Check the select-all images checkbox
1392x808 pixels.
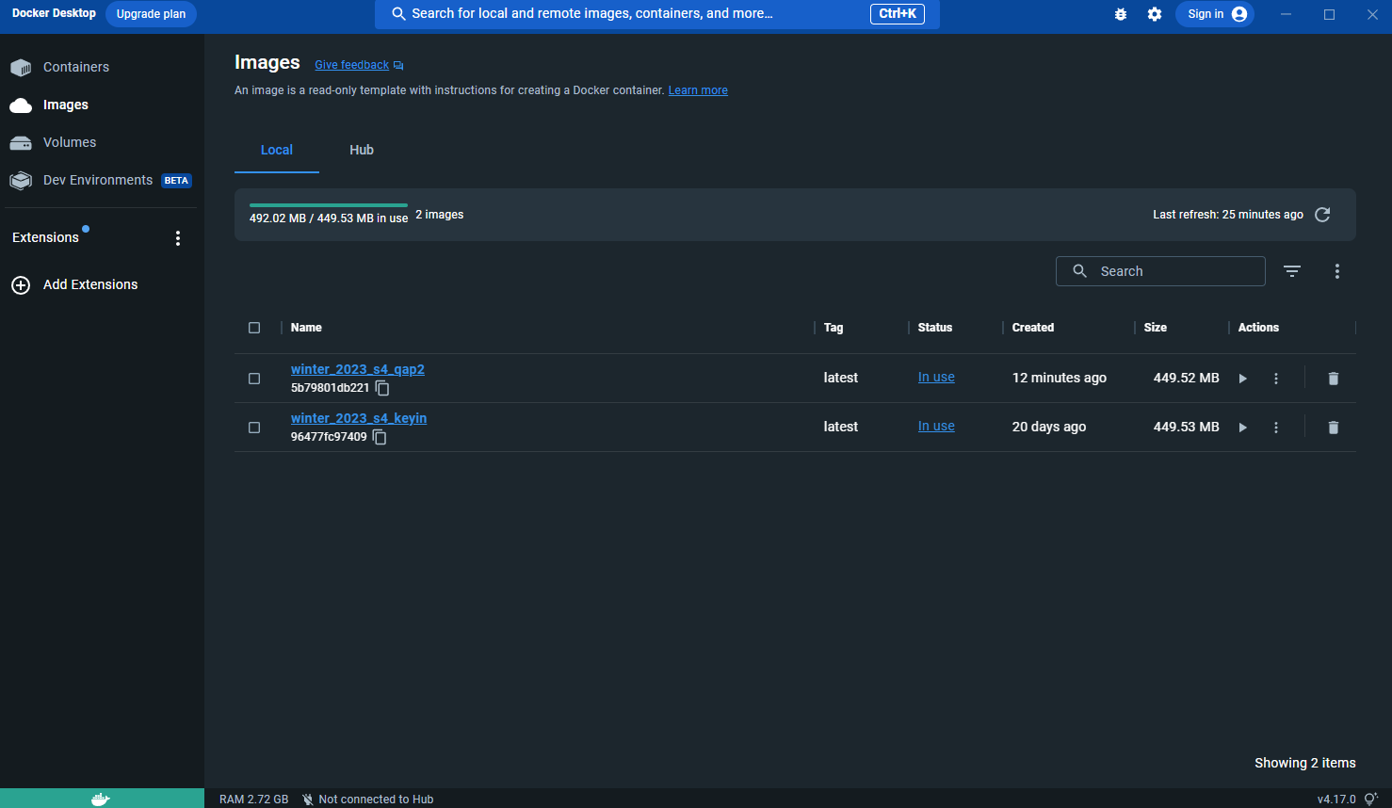(255, 328)
